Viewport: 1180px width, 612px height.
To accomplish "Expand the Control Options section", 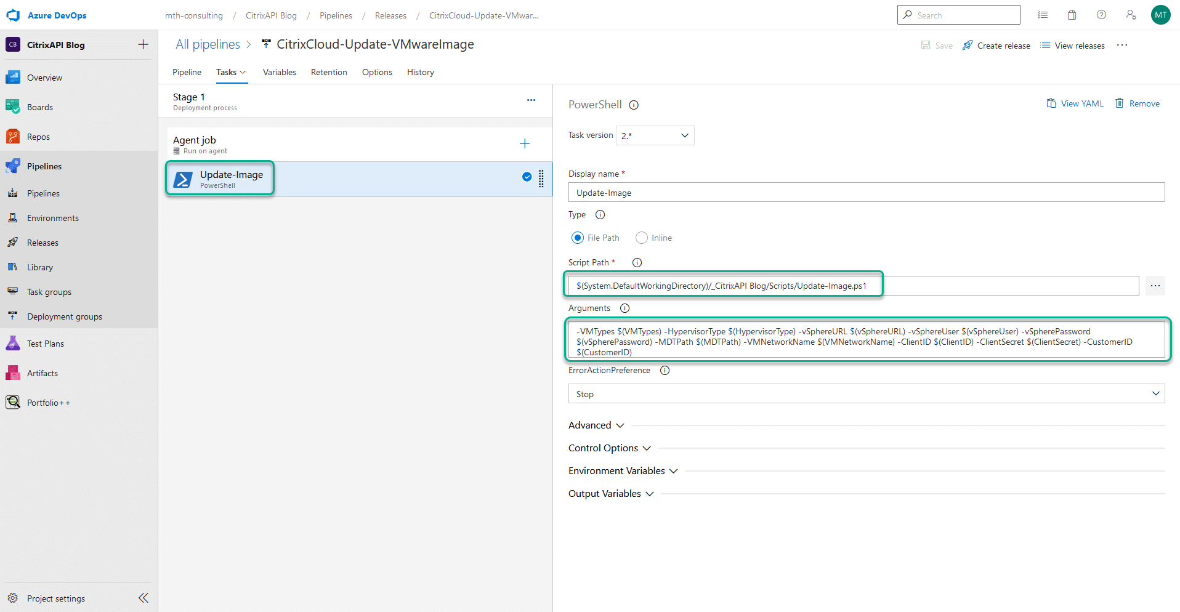I will click(610, 448).
